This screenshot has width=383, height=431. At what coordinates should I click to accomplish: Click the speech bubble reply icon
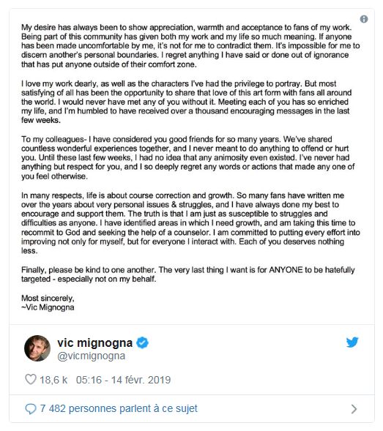coord(31,409)
